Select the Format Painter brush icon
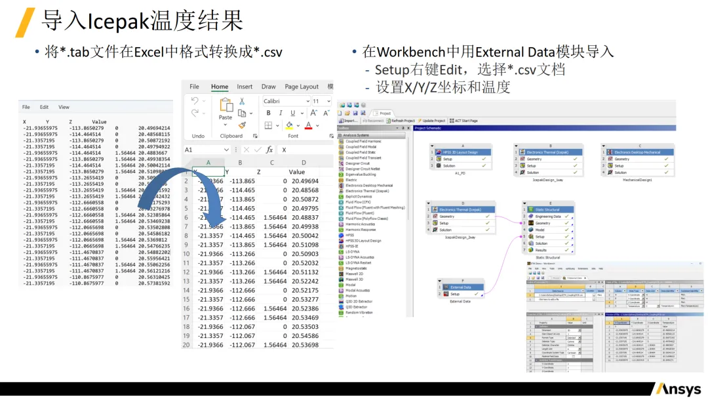708x399 pixels. click(243, 125)
